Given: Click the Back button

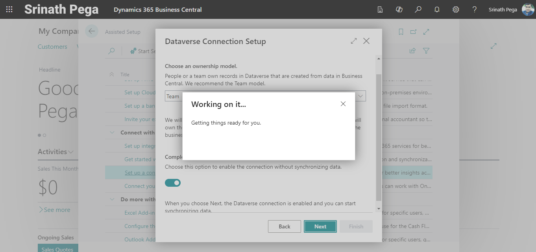Looking at the screenshot, I should click(x=284, y=226).
